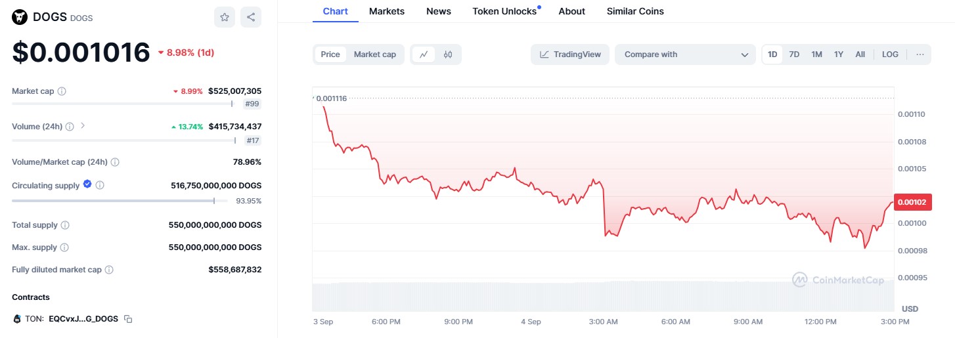Add DOGS to watchlist with star icon

tap(225, 18)
